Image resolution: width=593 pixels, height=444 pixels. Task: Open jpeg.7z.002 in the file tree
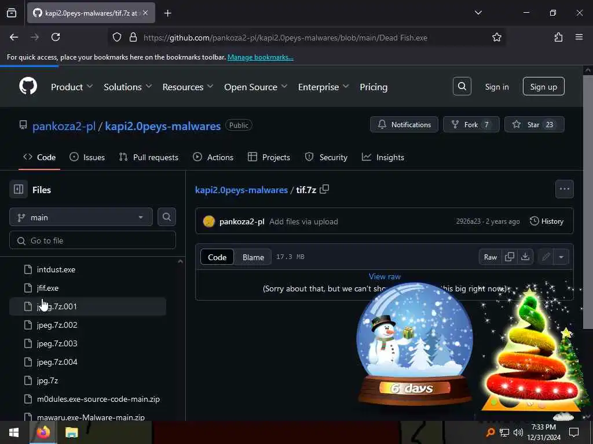(x=57, y=325)
